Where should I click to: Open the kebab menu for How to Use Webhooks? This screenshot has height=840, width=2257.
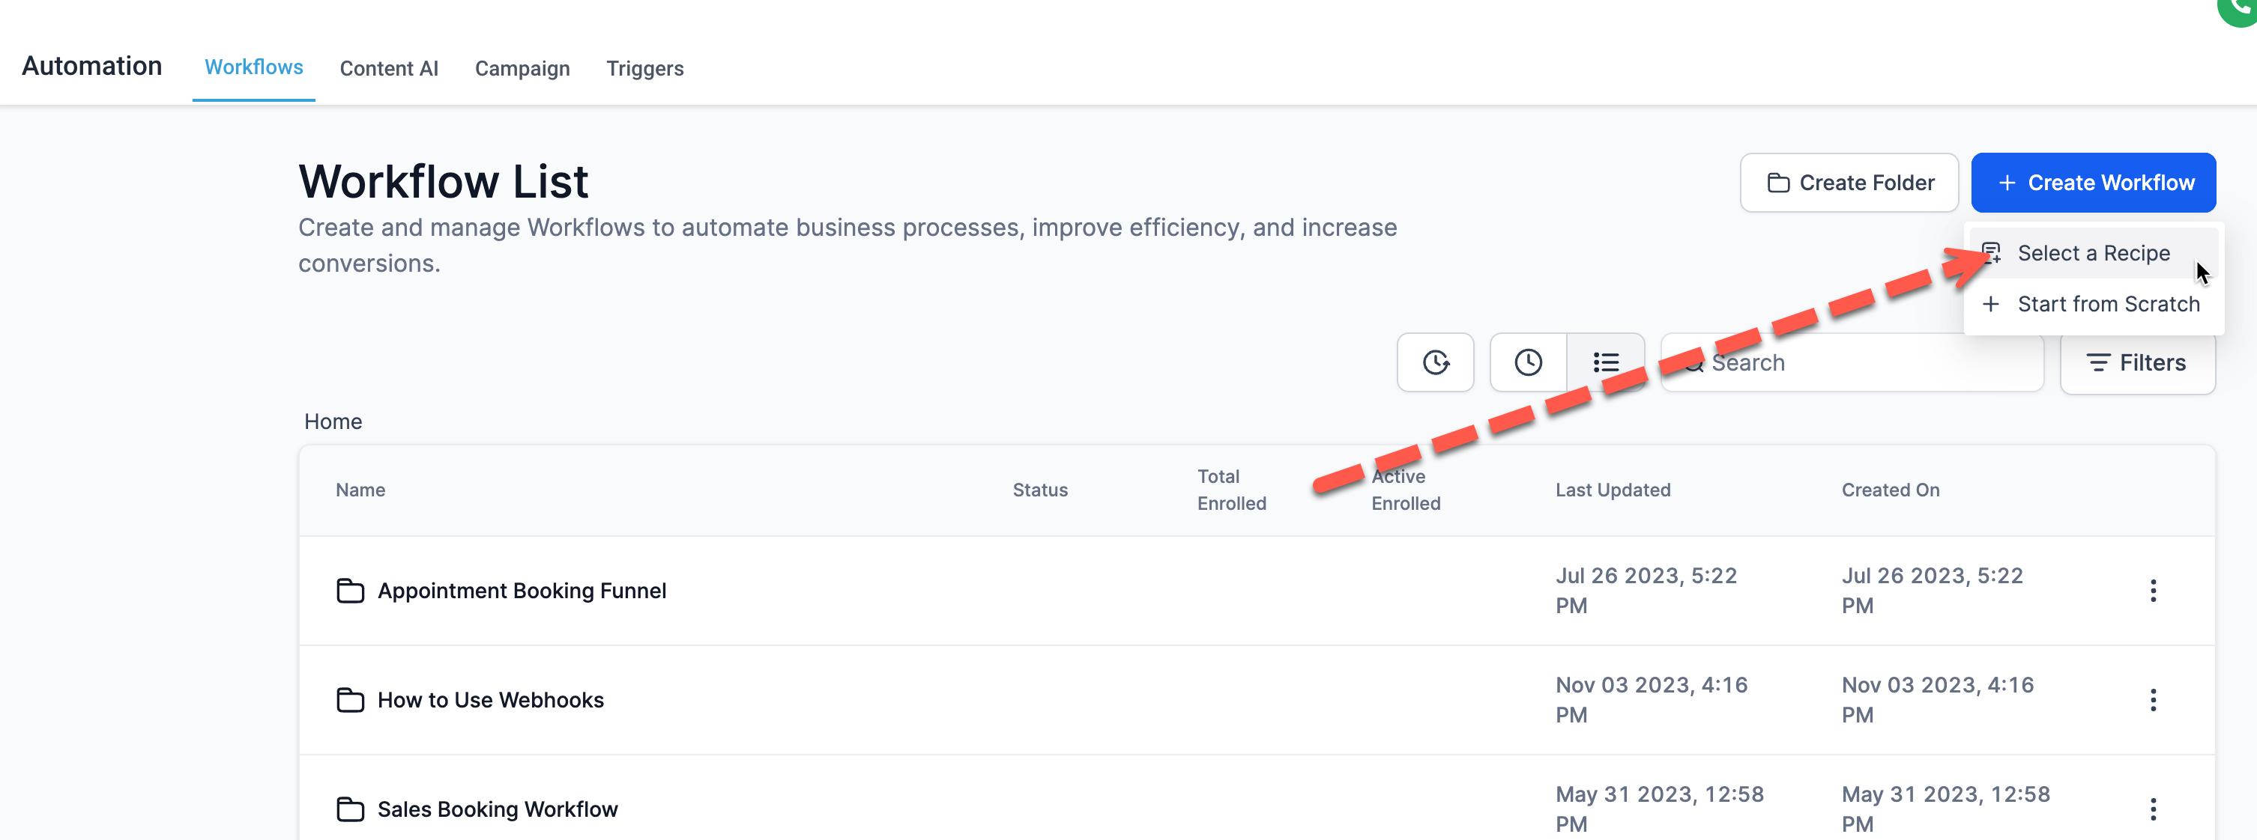pos(2154,700)
